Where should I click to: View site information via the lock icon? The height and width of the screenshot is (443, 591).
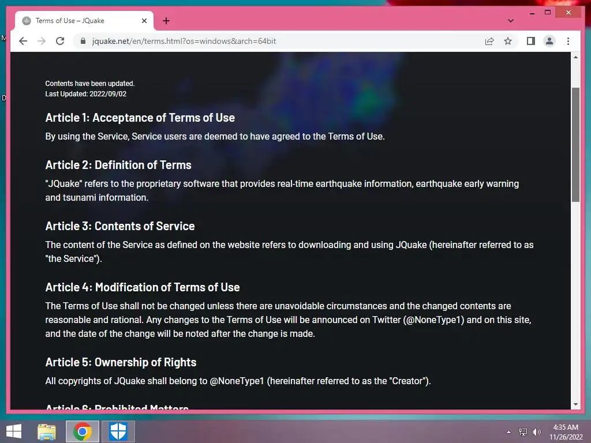tap(83, 41)
